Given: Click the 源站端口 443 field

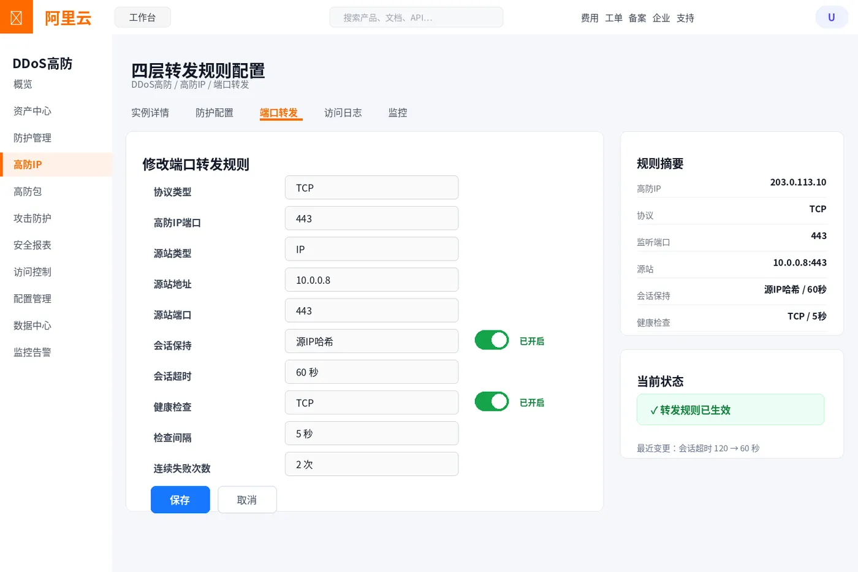Looking at the screenshot, I should (x=371, y=310).
